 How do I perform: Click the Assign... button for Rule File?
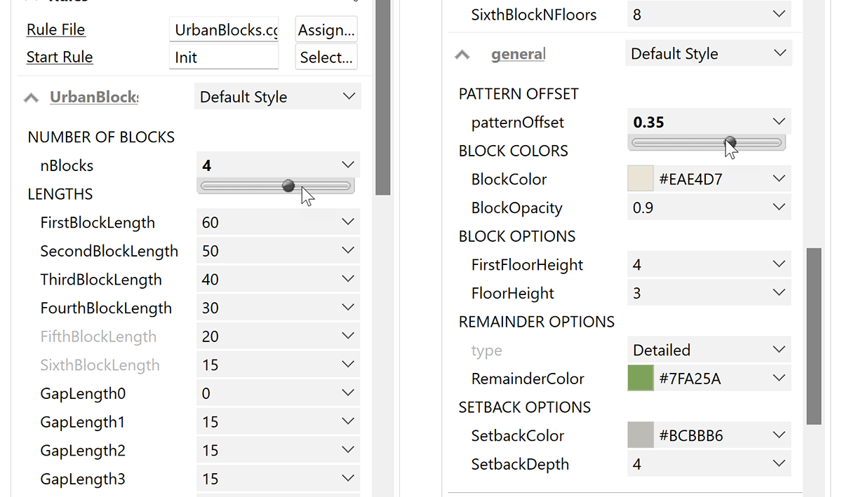326,29
